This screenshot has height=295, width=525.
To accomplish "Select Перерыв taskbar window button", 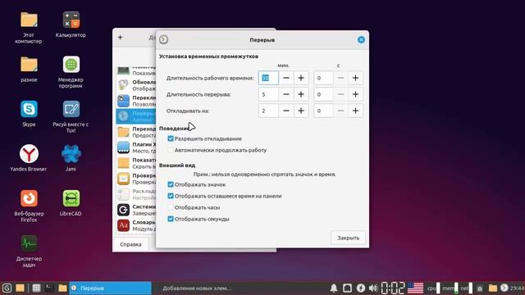I will pos(110,288).
